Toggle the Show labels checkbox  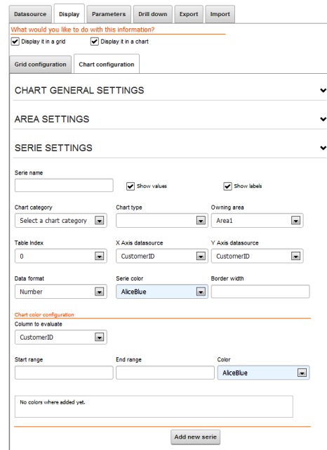[227, 186]
